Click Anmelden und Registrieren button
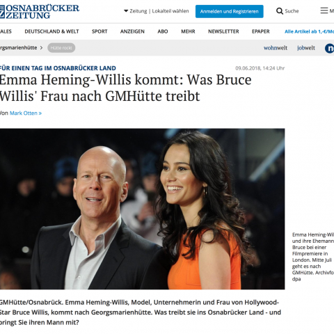The image size is (334, 334). pyautogui.click(x=230, y=11)
